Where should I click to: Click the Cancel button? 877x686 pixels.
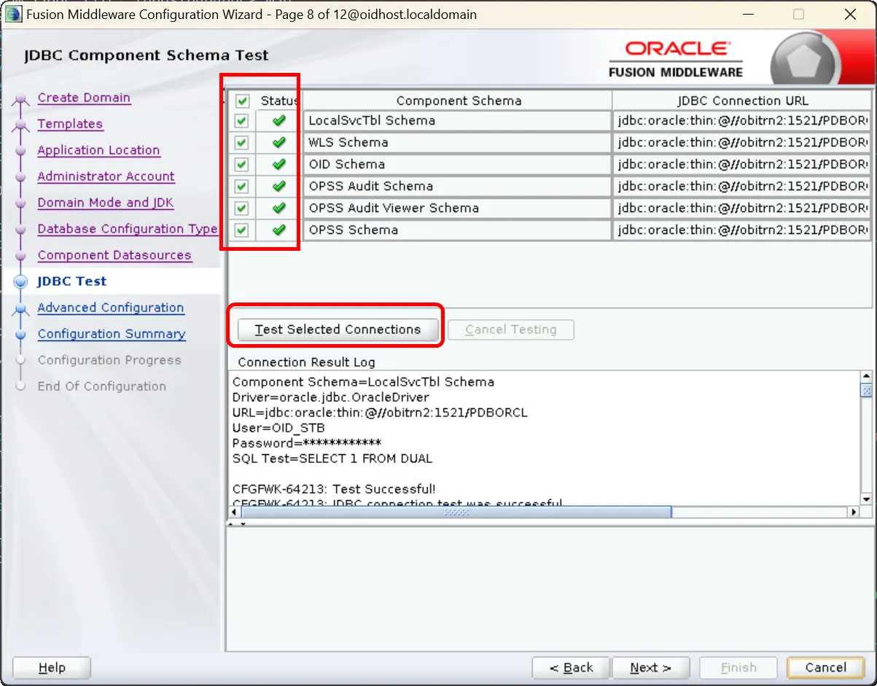coord(825,668)
